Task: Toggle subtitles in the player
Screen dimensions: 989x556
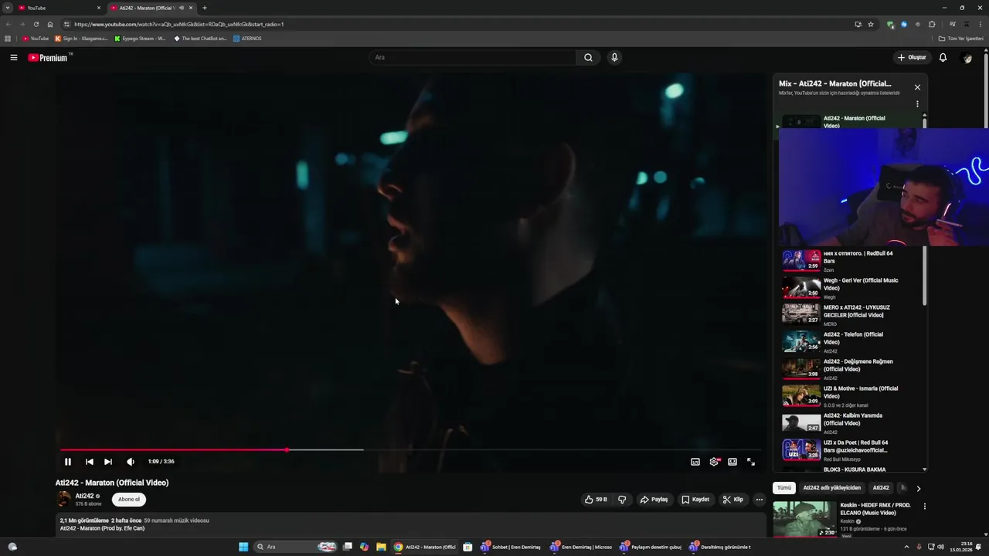Action: (x=695, y=462)
